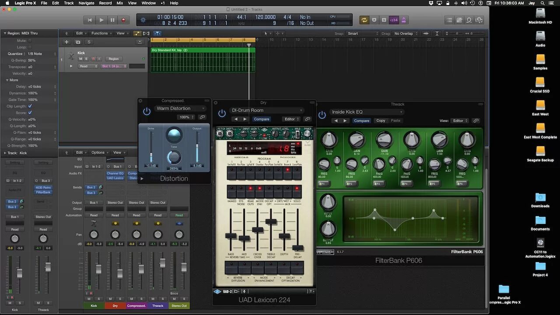Image resolution: width=560 pixels, height=315 pixels.
Task: Enable the Mute checkbox in Region inspector
Action: [30, 41]
